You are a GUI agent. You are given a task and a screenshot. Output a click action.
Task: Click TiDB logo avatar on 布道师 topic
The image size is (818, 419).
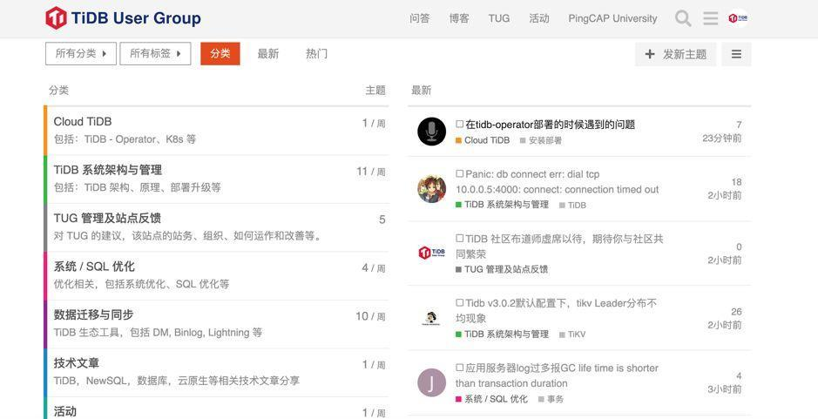coord(431,253)
